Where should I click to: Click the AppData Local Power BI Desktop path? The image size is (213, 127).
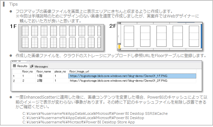point(83,118)
